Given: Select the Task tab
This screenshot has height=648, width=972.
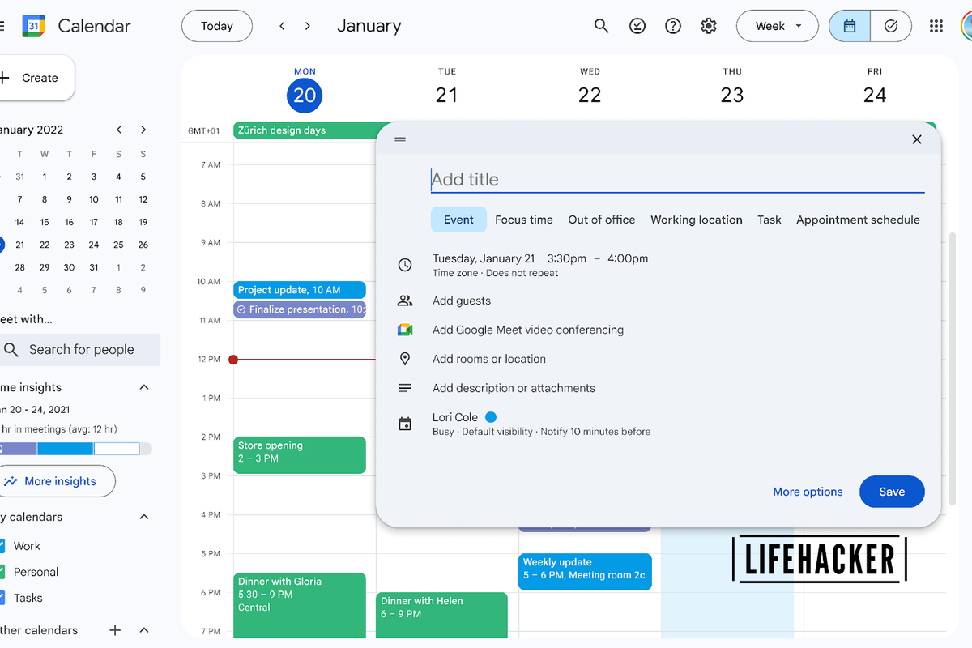Looking at the screenshot, I should [x=769, y=220].
